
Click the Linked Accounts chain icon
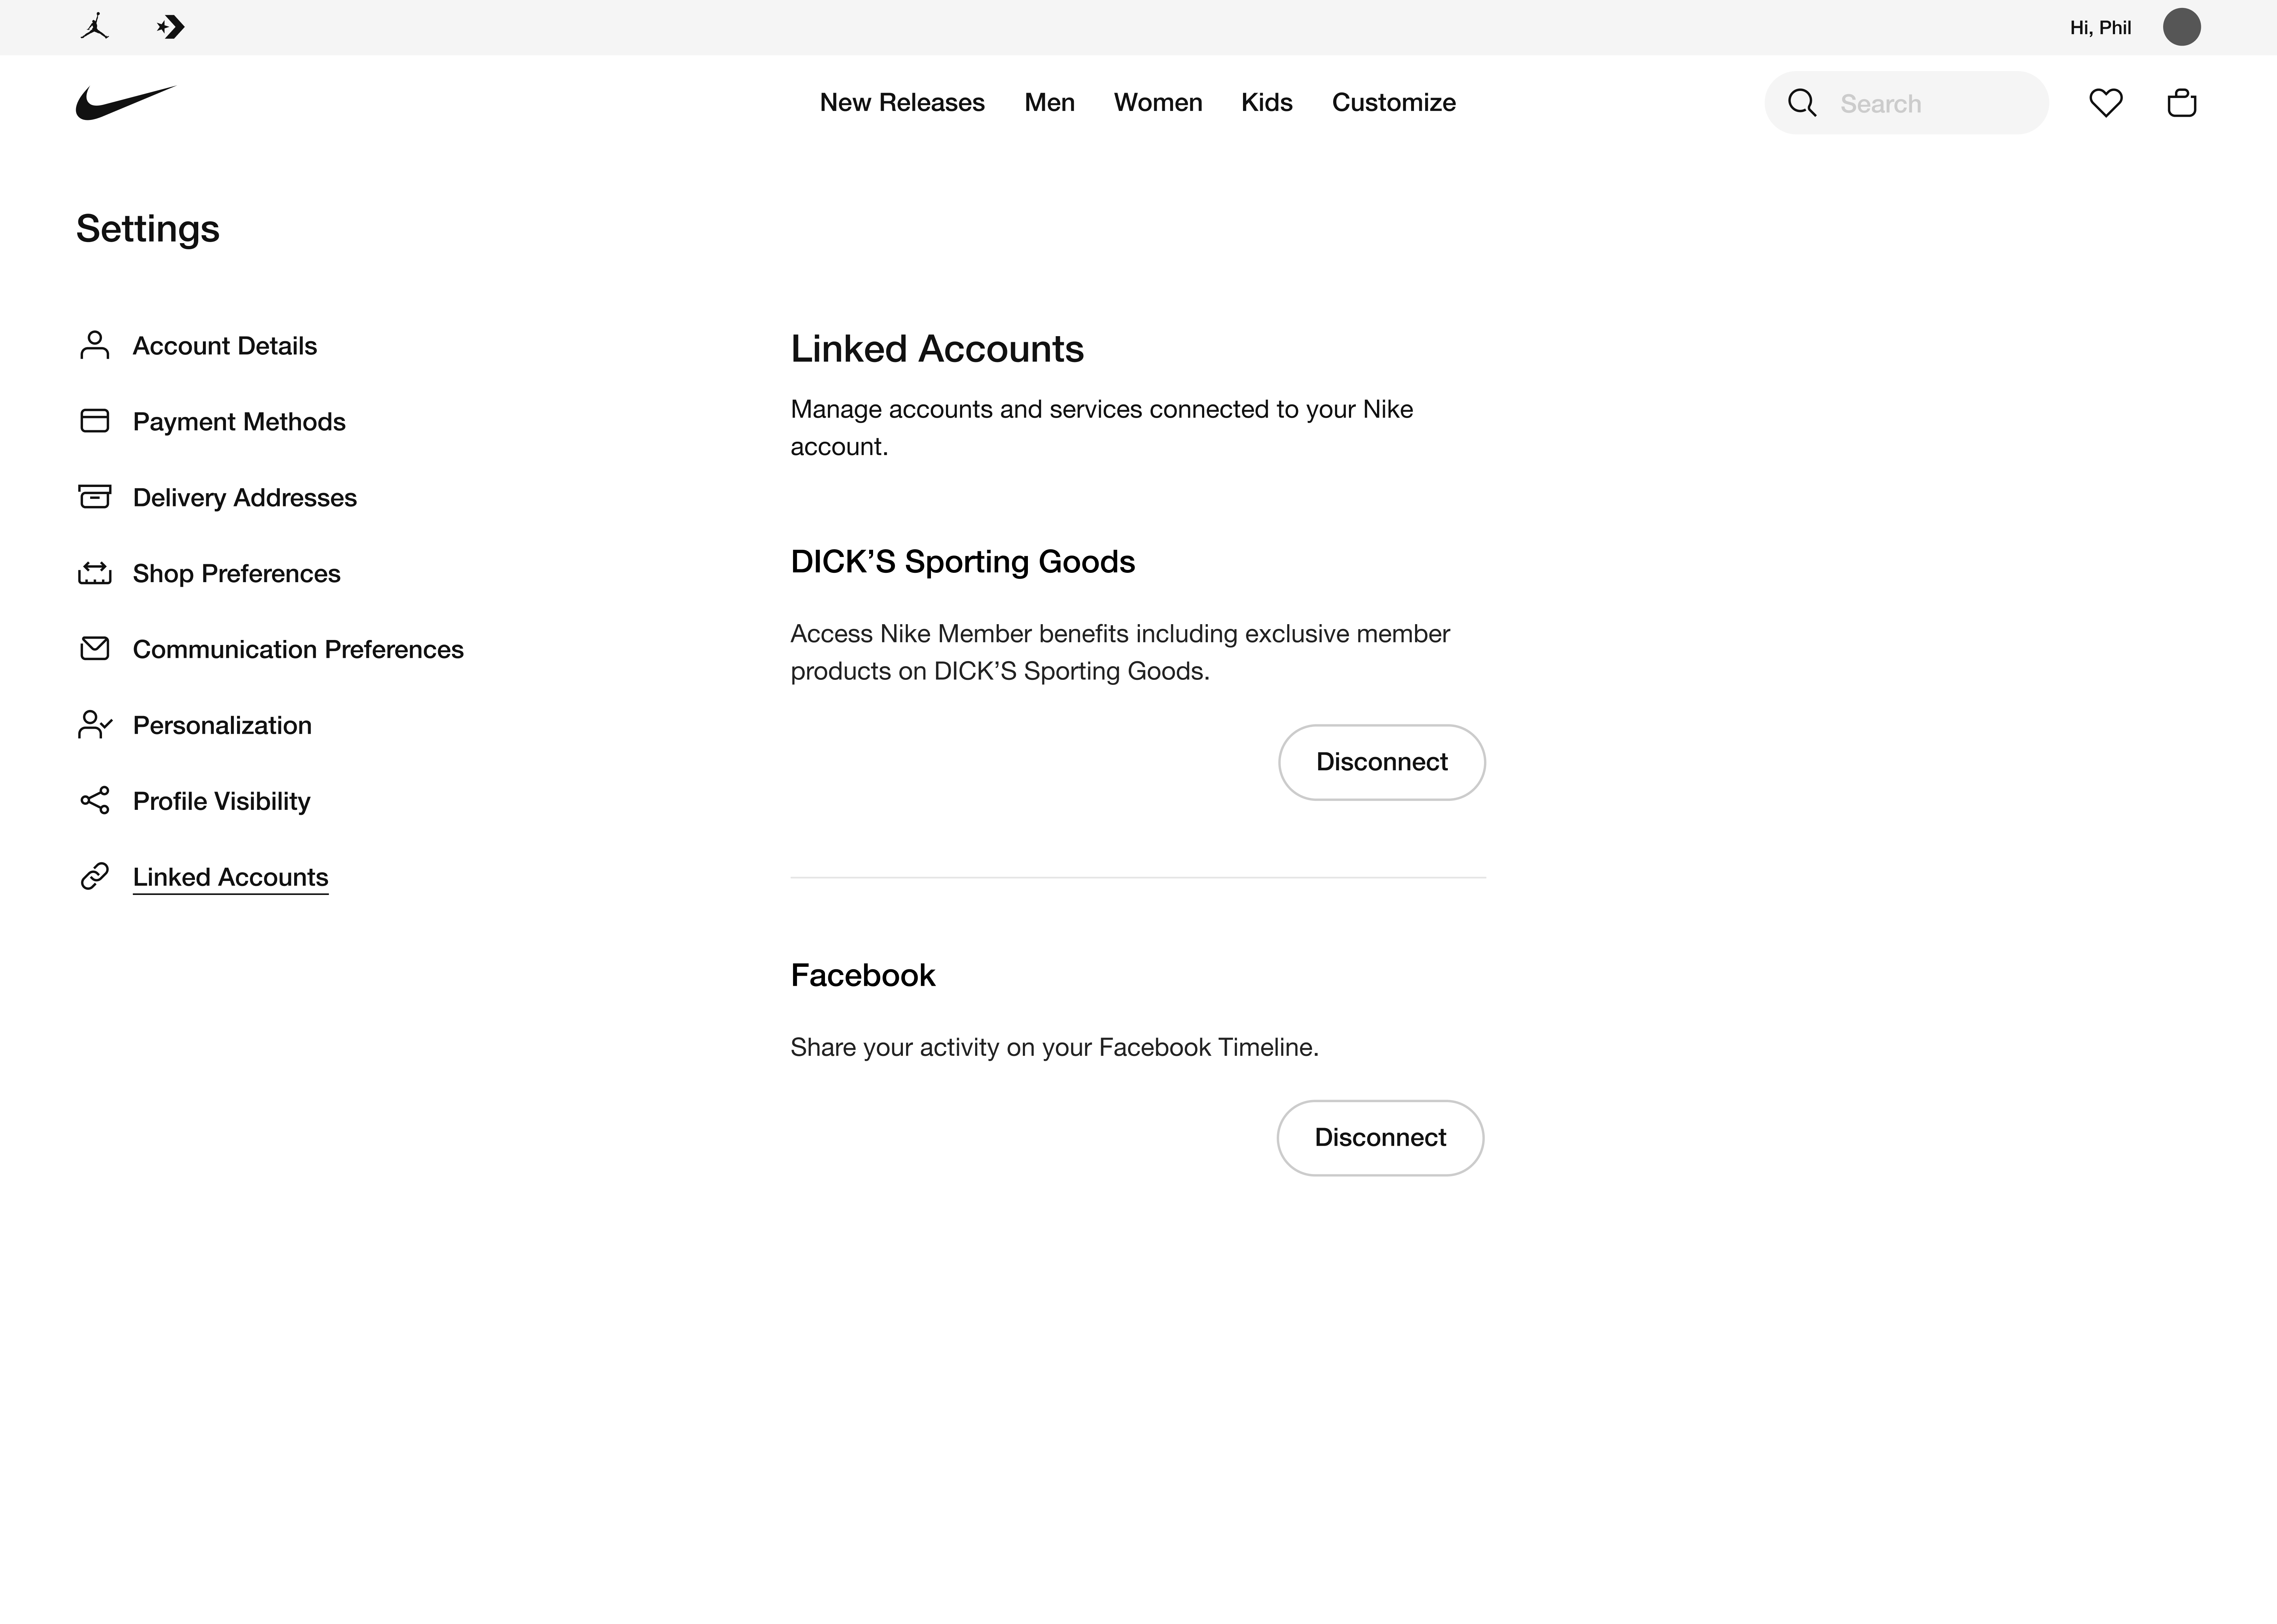tap(95, 876)
